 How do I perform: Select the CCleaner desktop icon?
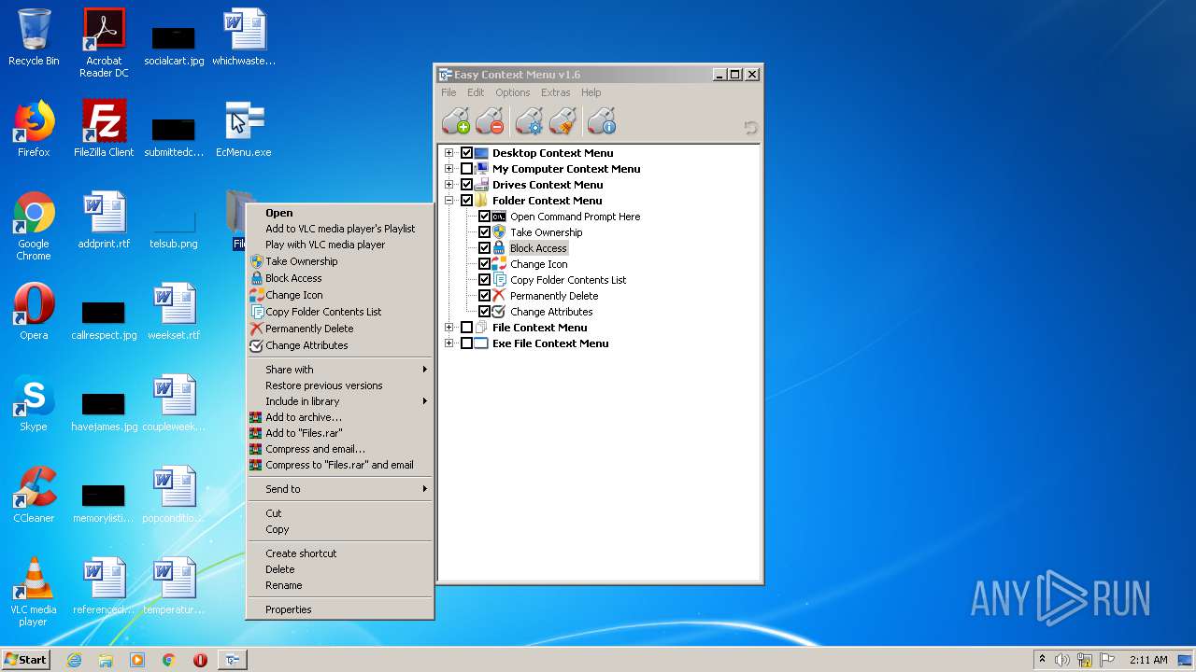(34, 495)
